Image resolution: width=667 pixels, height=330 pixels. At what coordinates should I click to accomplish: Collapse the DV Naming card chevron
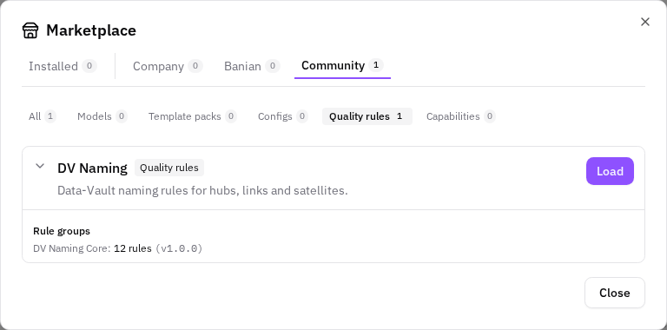click(x=40, y=166)
